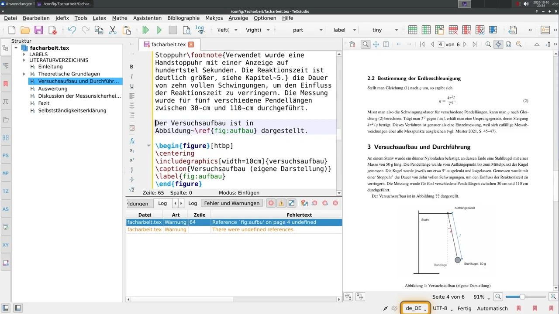Switch to the Log tab
This screenshot has height=314, width=559.
tap(162, 203)
